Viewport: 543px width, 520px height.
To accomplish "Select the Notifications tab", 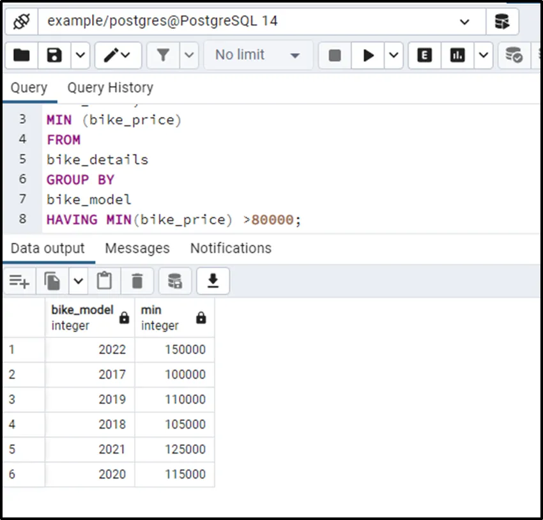I will tap(231, 248).
